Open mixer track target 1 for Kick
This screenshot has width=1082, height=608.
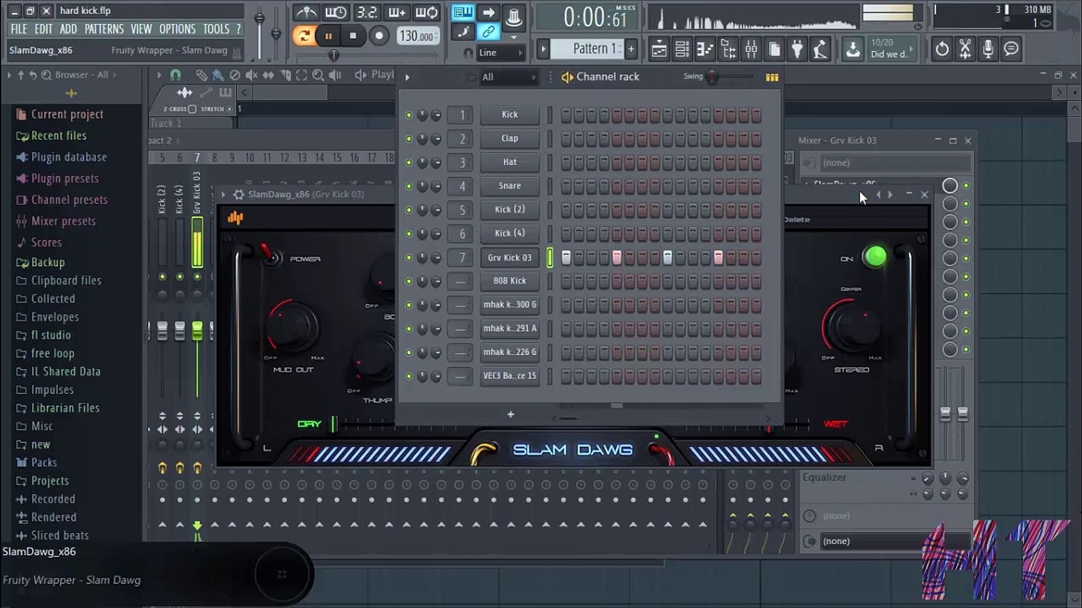pos(461,115)
